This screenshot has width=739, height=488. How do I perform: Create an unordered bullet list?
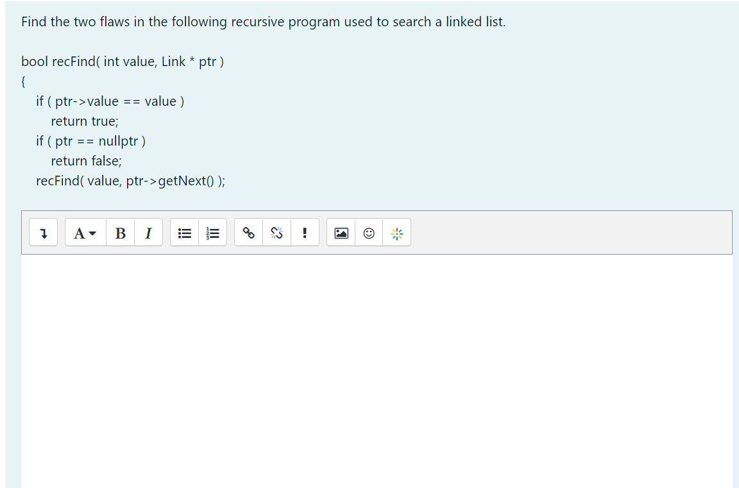184,232
